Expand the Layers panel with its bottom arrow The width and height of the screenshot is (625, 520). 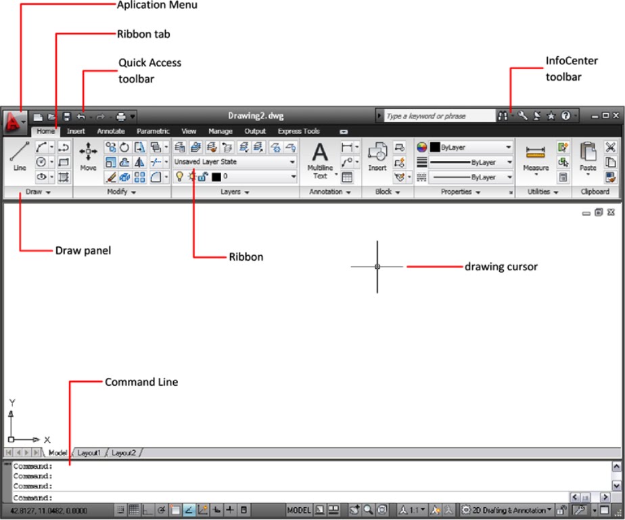[x=246, y=192]
